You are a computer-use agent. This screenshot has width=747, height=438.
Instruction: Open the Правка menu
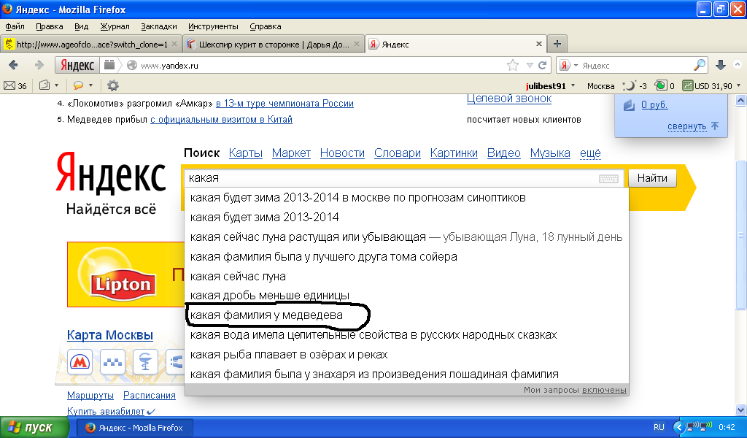50,26
